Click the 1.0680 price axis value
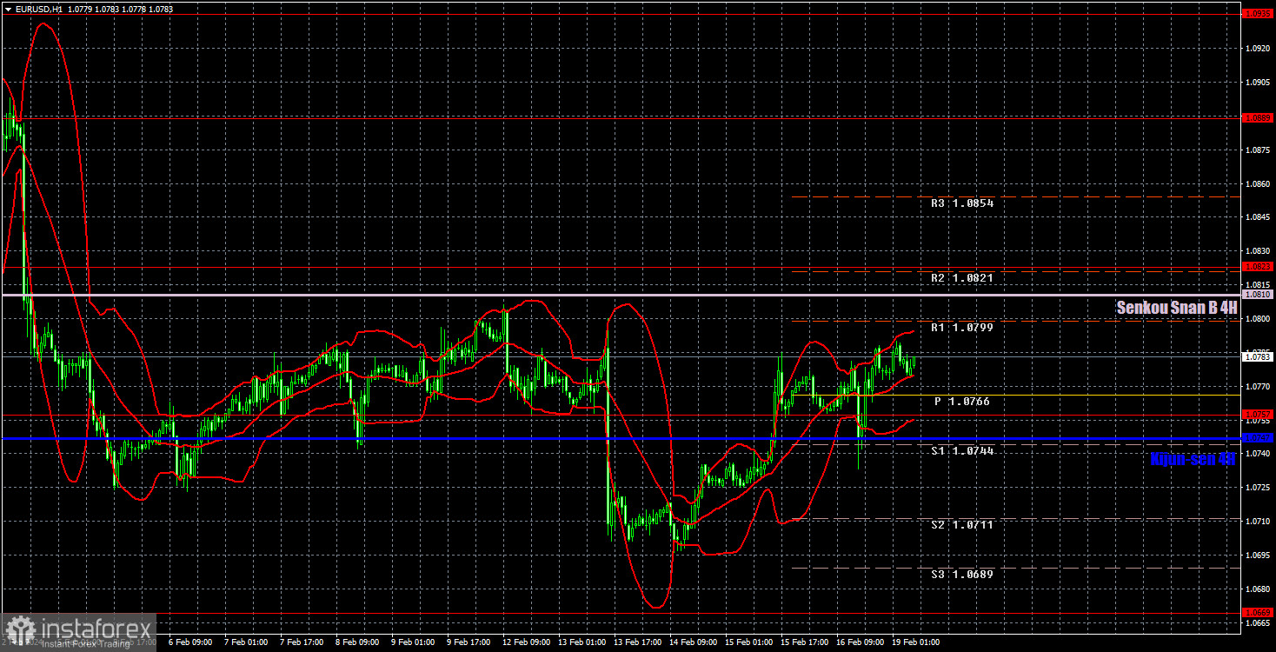 1259,589
